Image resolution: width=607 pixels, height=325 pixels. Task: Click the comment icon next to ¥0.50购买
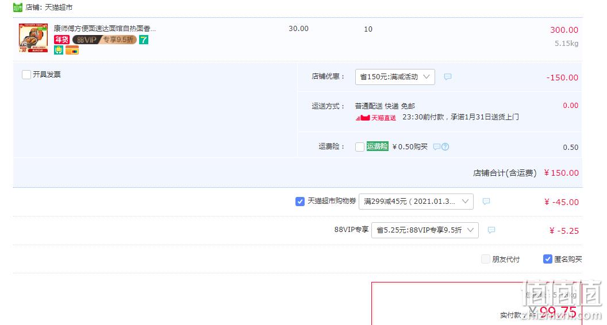(x=437, y=146)
